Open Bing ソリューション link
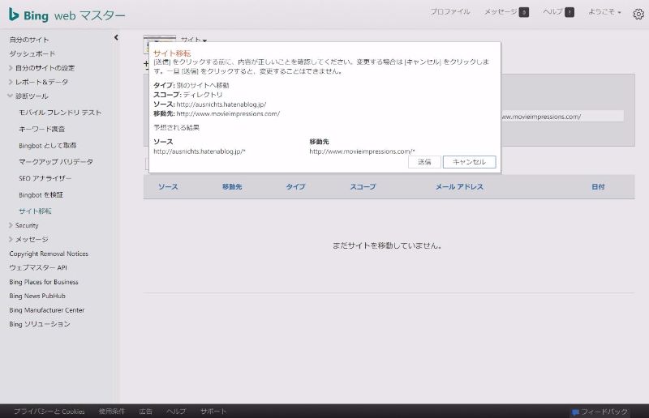Image resolution: width=649 pixels, height=418 pixels. (x=40, y=324)
